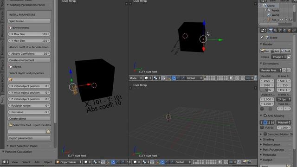
Task: Click the OpenGL render image icon at the bottom right
Action: click(245, 162)
